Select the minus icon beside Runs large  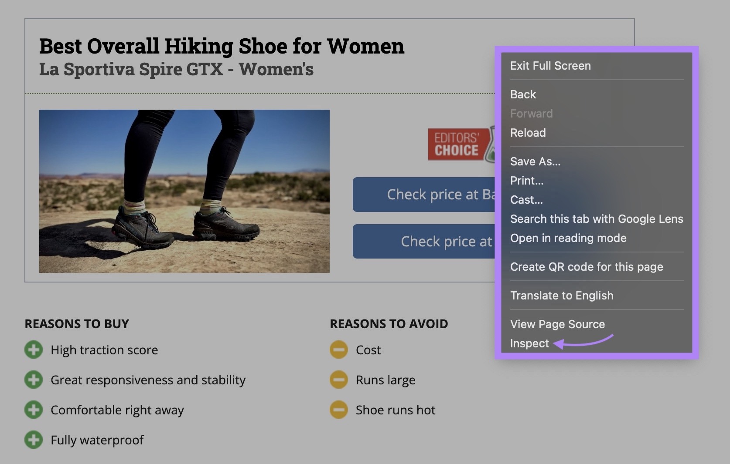tap(339, 380)
